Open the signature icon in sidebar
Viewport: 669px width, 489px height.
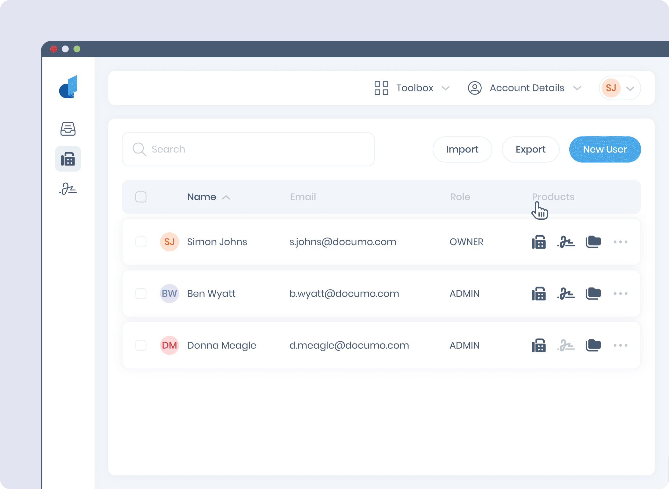68,189
